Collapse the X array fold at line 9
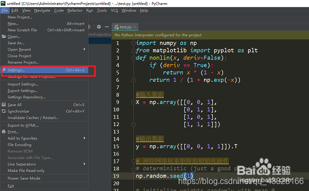Viewport: 309px width, 191px height. pos(133,102)
